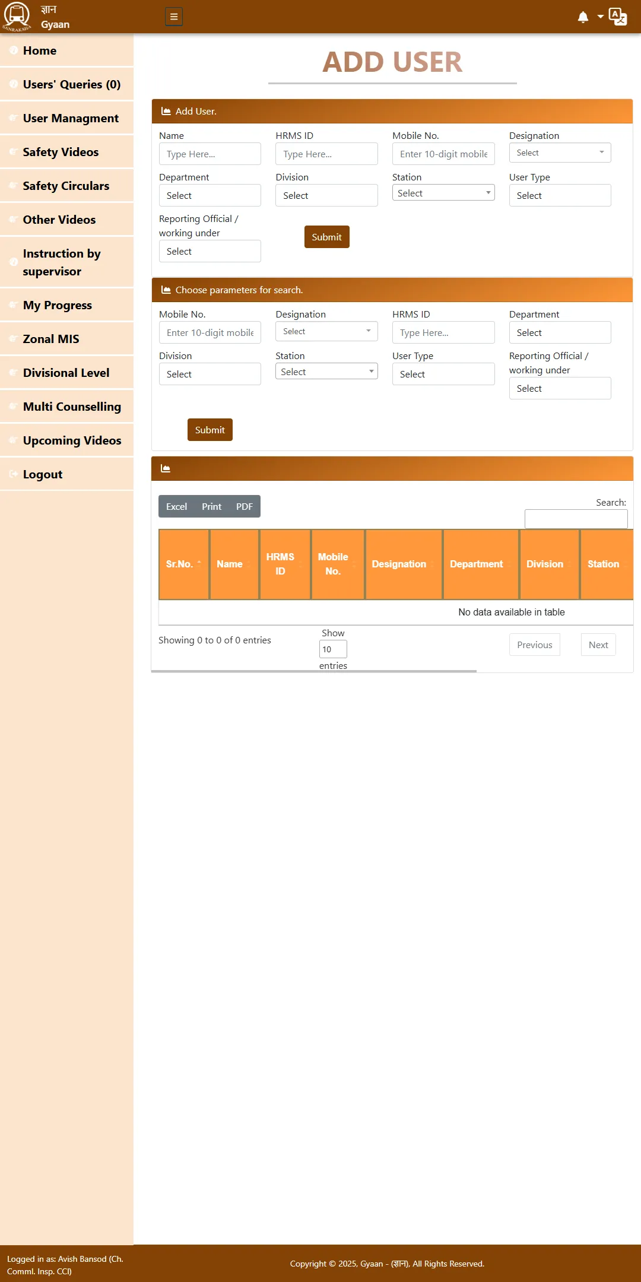The image size is (641, 1282).
Task: Sort table by Department column
Action: tap(481, 564)
